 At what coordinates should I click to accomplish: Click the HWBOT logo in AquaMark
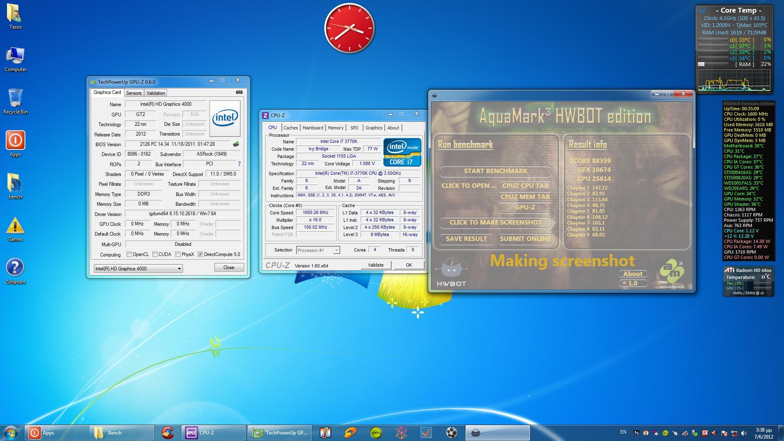[x=451, y=272]
